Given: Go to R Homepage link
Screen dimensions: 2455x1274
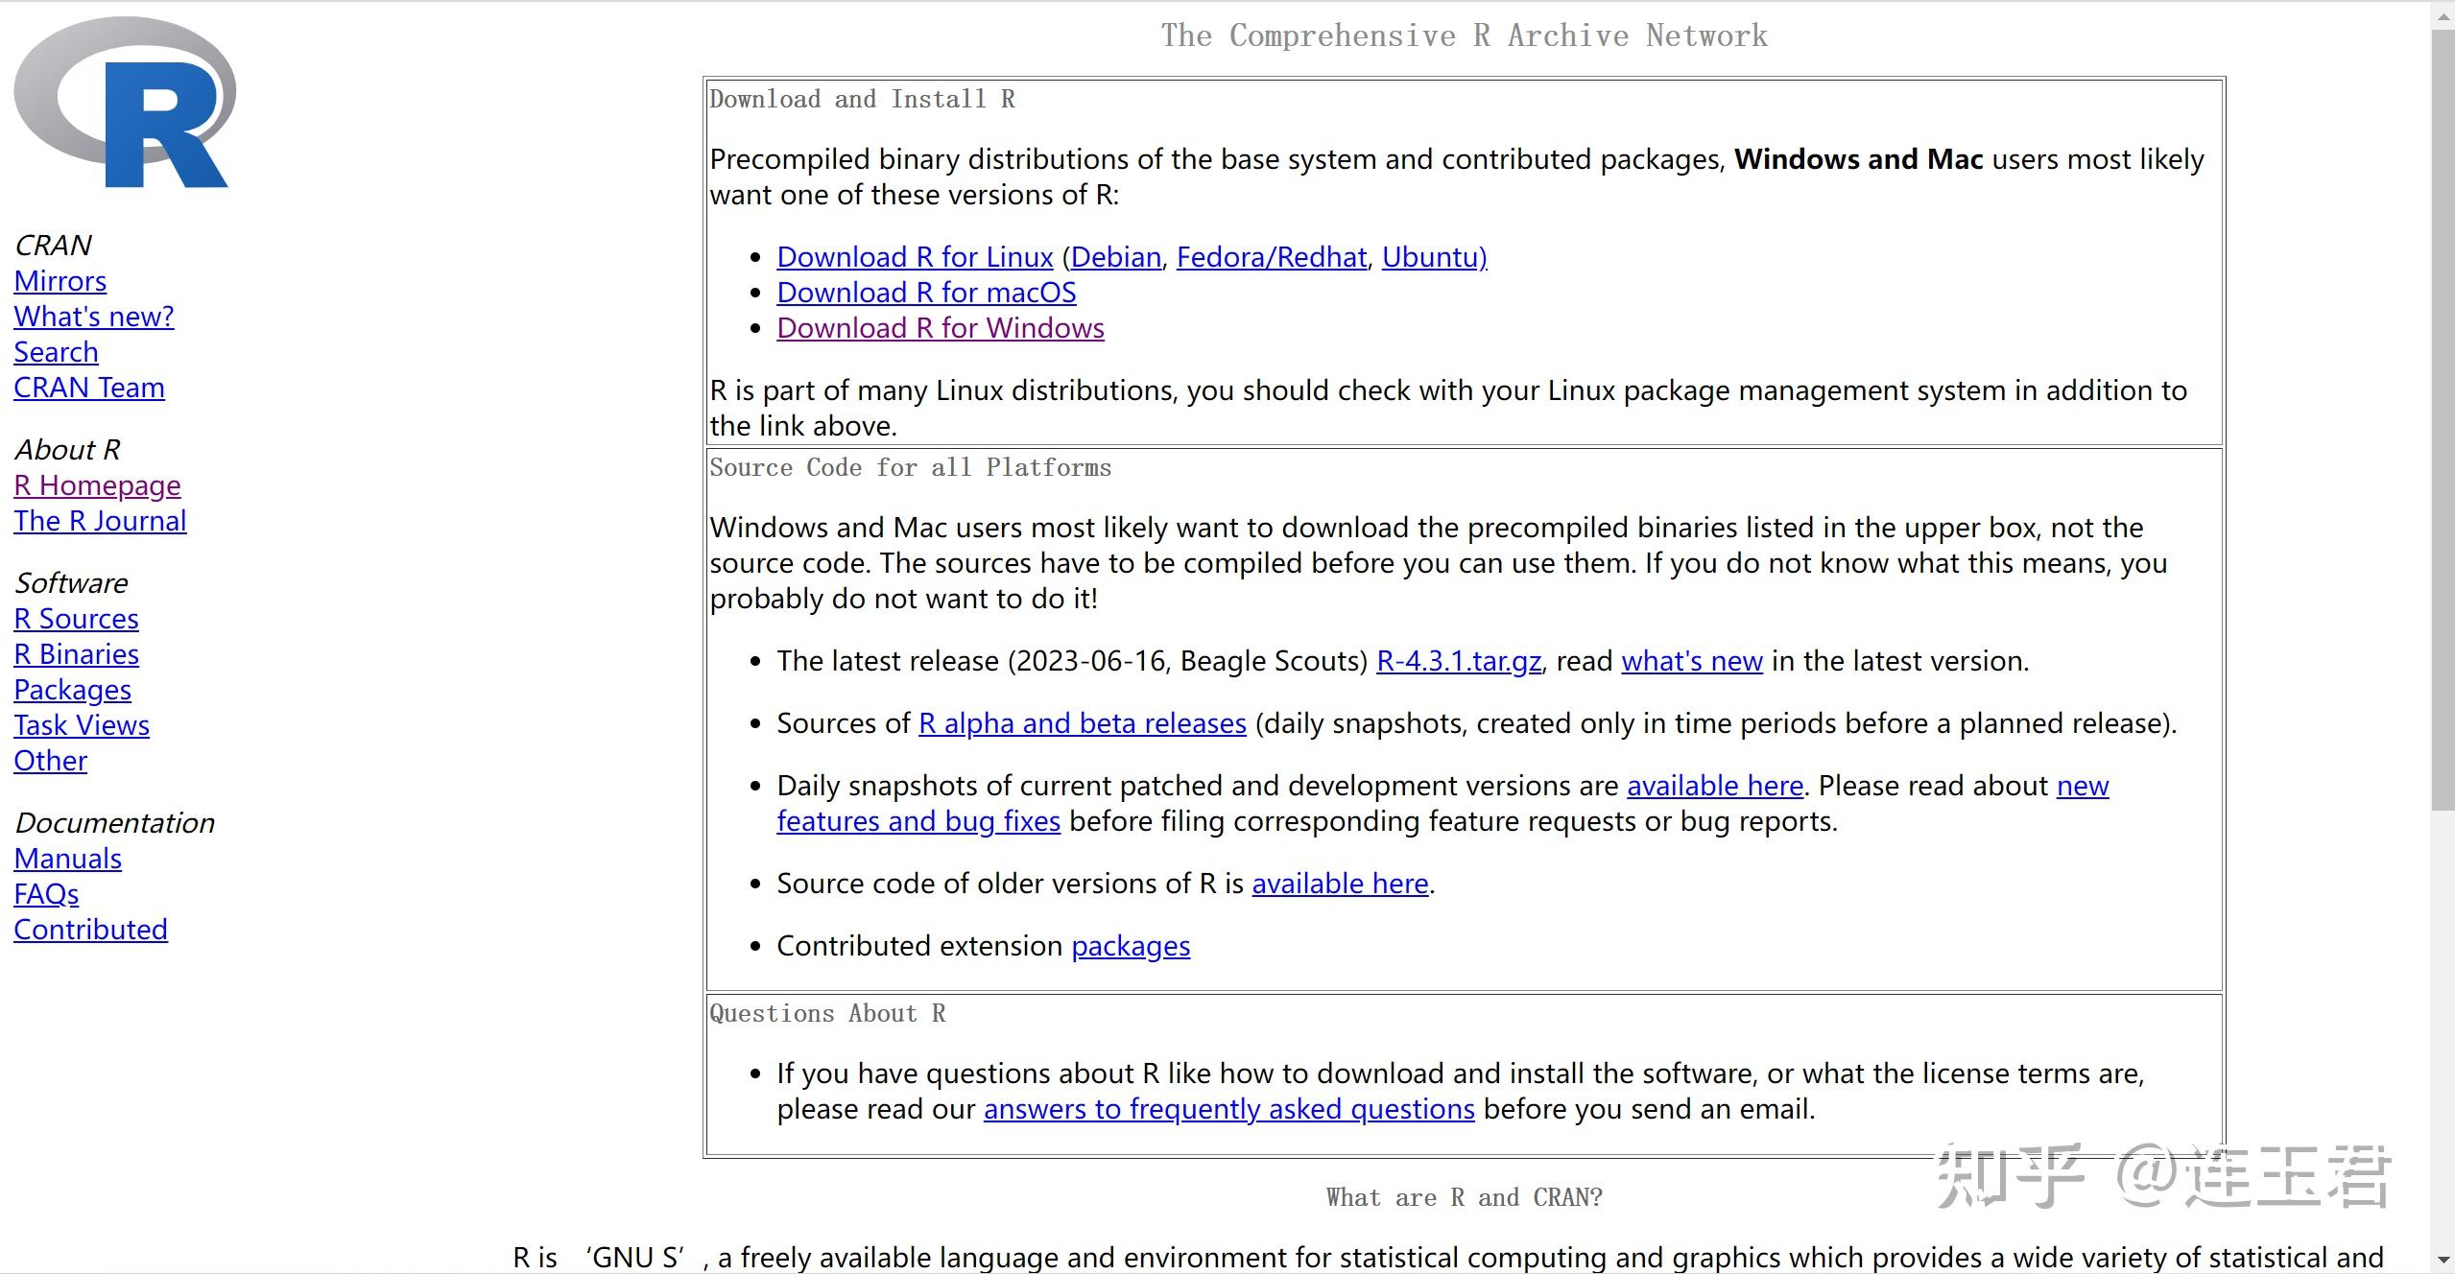Looking at the screenshot, I should pos(97,485).
